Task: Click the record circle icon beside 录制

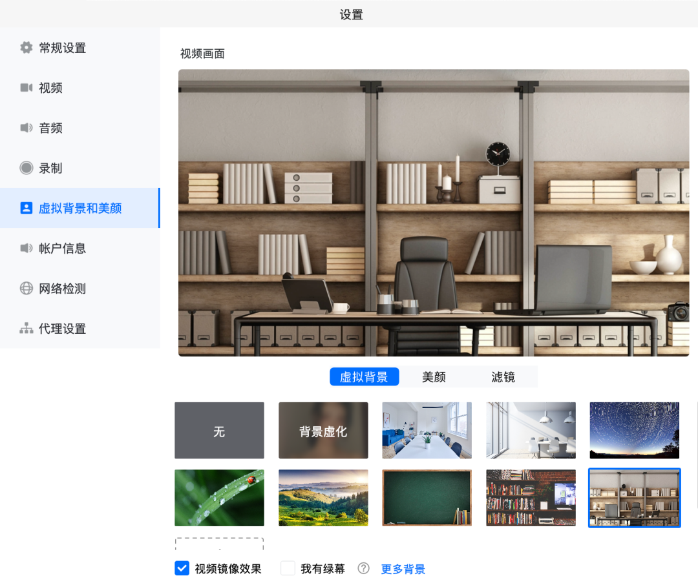Action: pyautogui.click(x=26, y=168)
